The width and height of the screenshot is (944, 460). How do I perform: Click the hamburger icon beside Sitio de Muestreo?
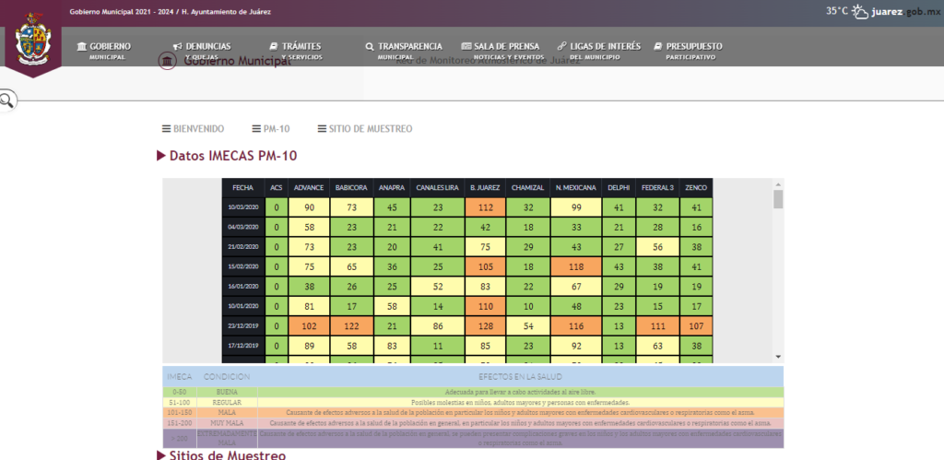322,129
